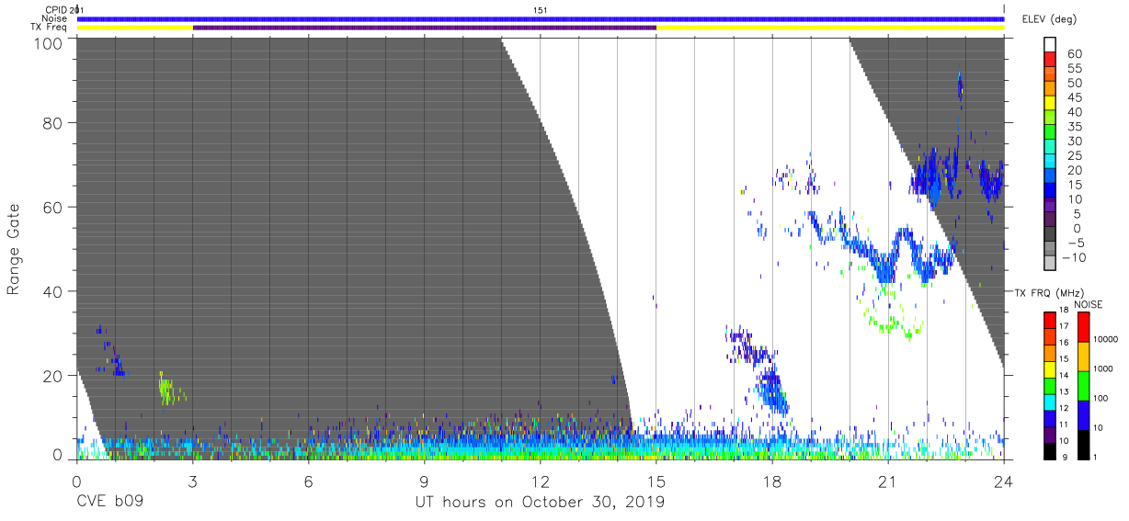The width and height of the screenshot is (1129, 521).
Task: Select the purple segment of the TX Freq strip
Action: coord(424,28)
